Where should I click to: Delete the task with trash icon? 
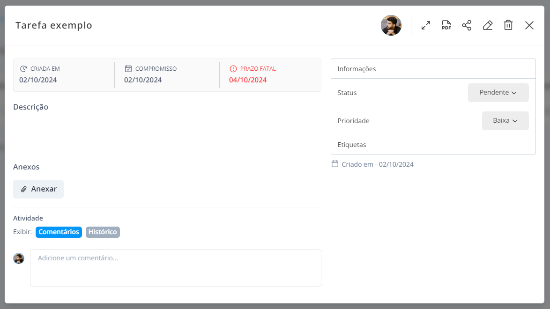pyautogui.click(x=508, y=25)
